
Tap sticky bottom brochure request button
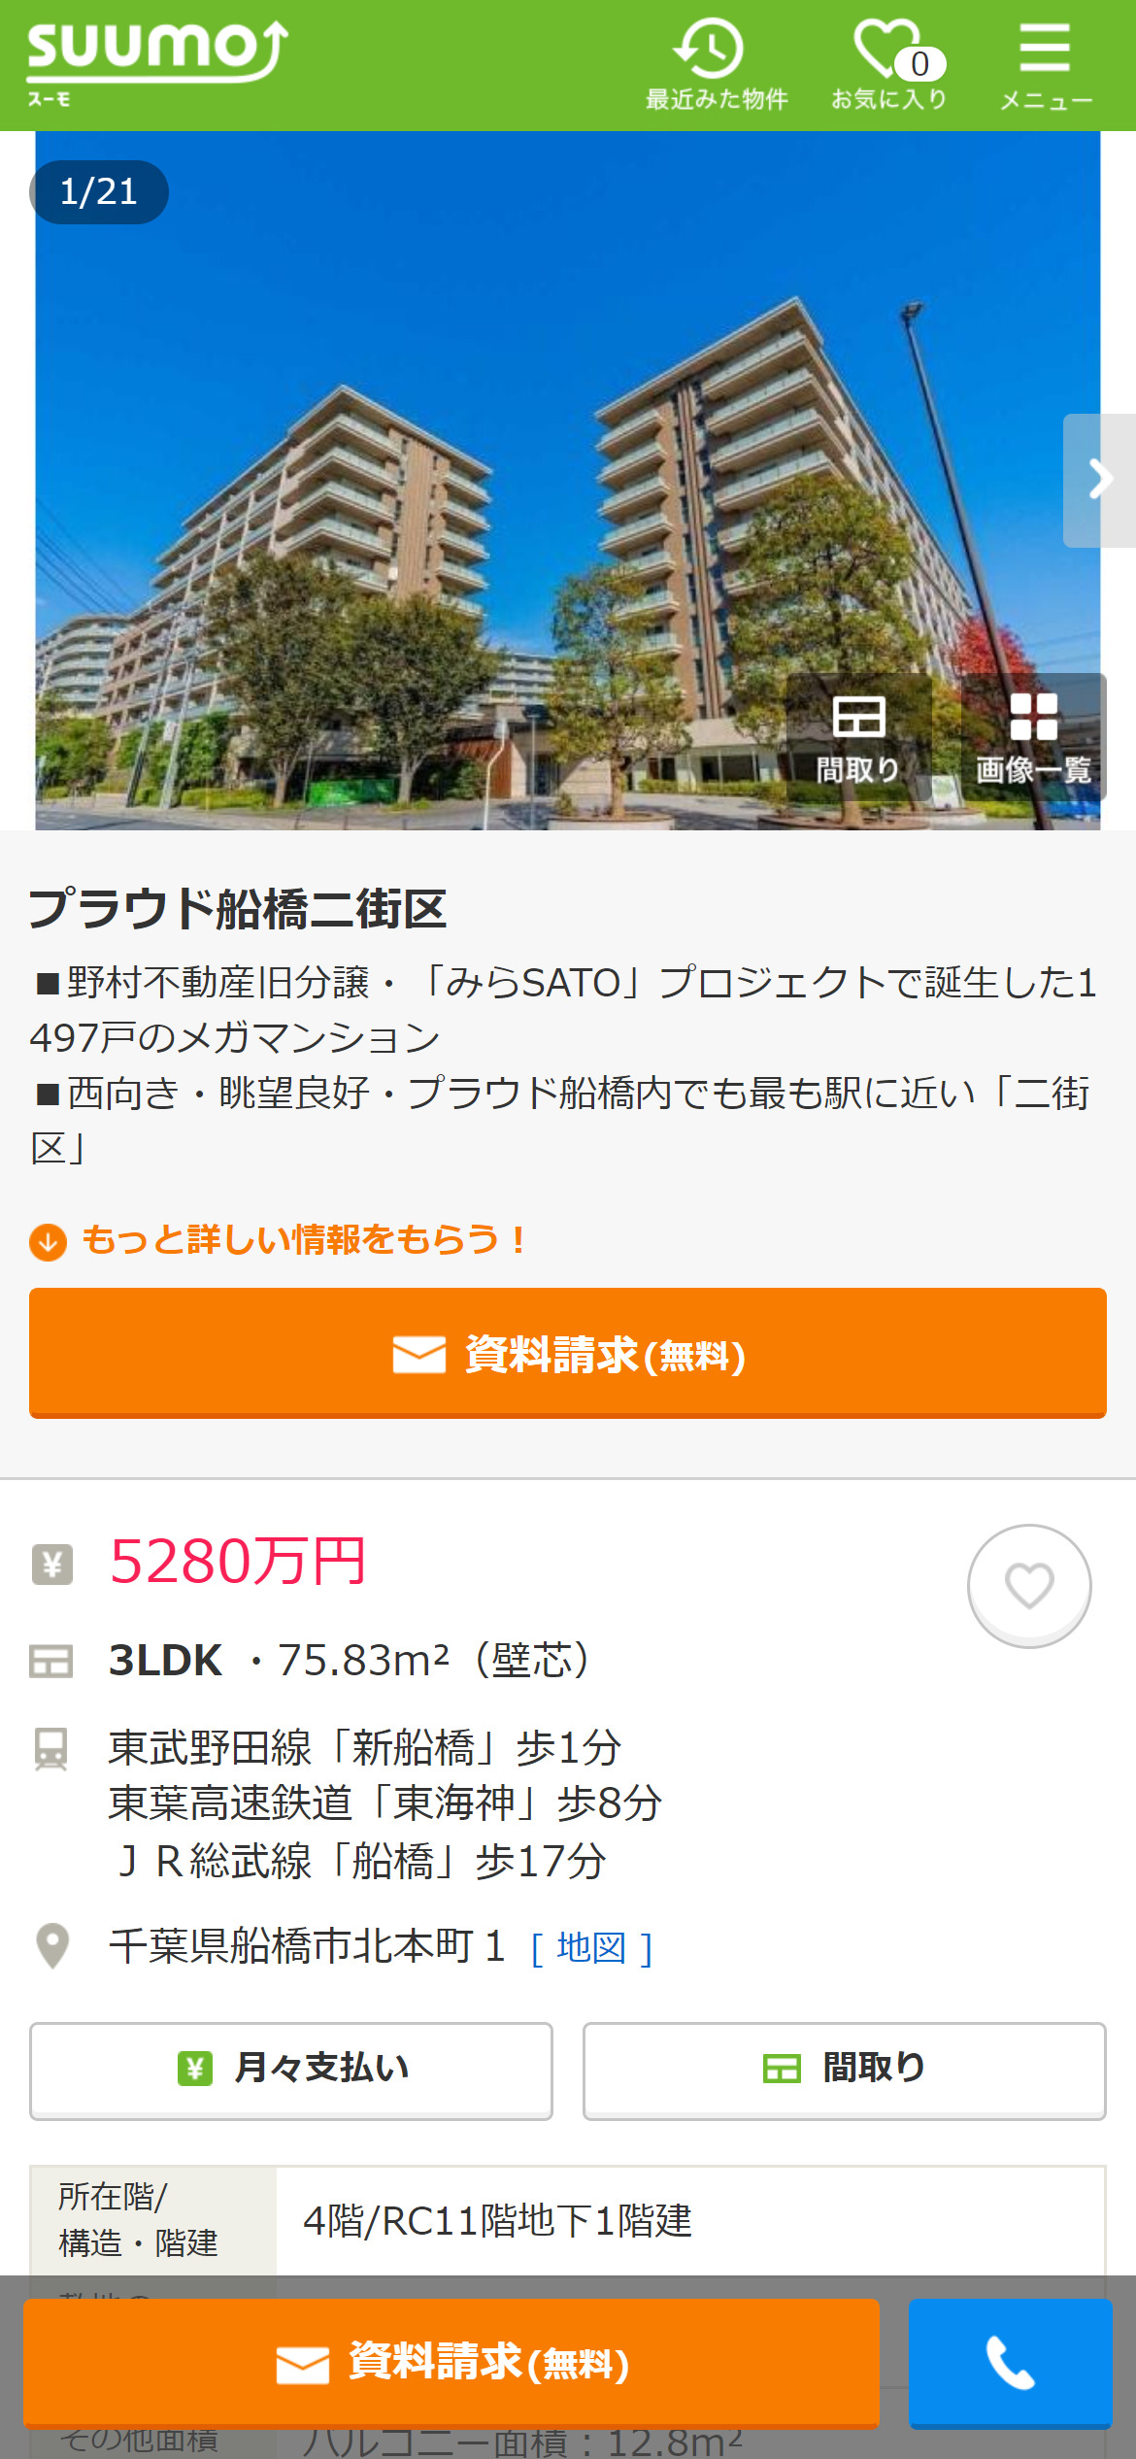pyautogui.click(x=451, y=2363)
